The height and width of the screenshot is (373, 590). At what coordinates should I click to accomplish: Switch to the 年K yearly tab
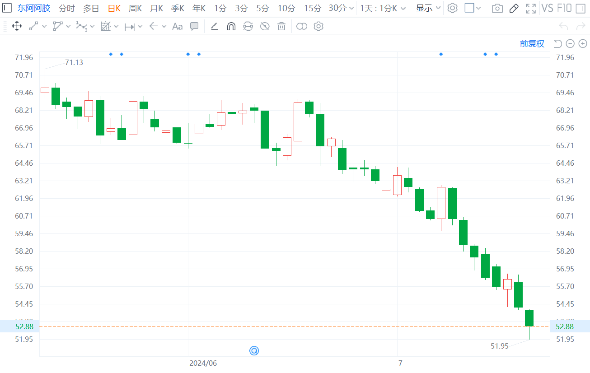click(x=199, y=8)
